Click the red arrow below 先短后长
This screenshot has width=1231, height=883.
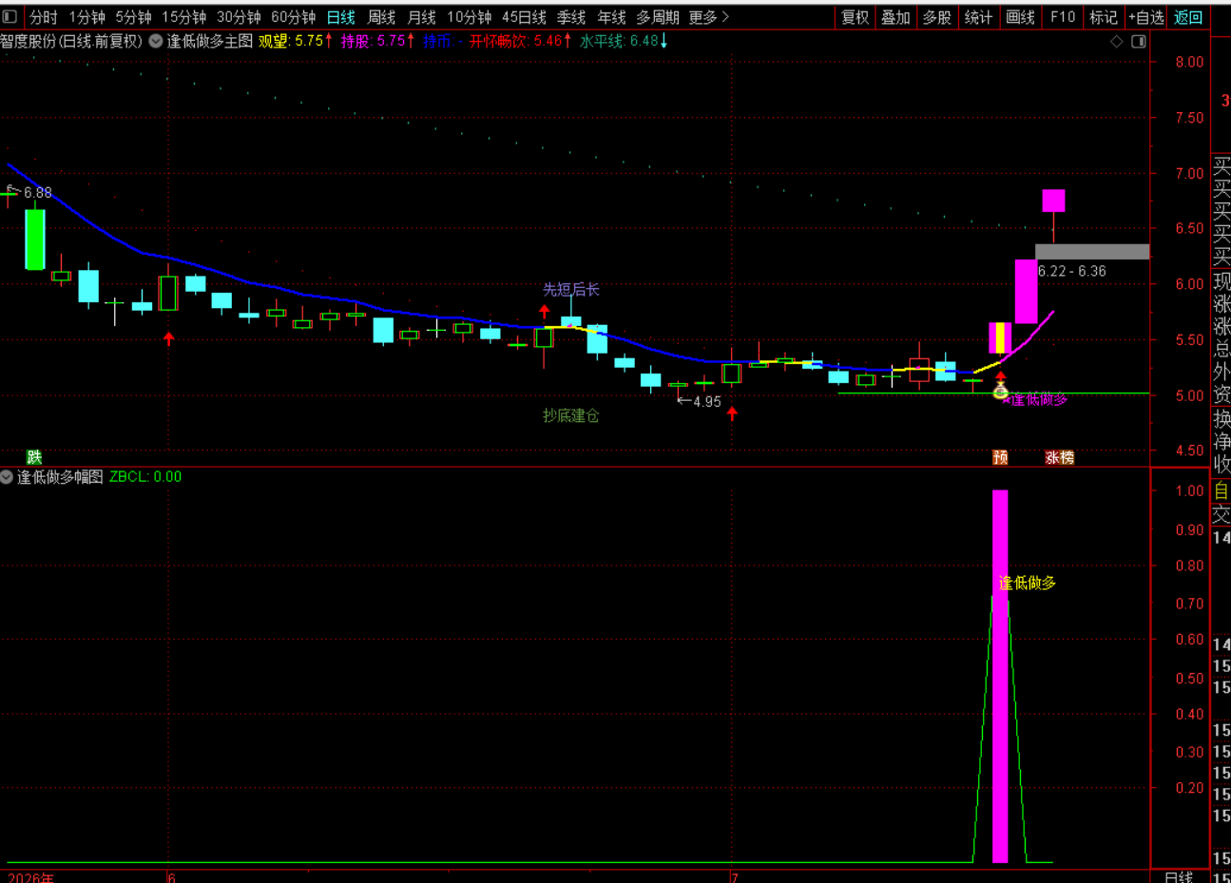coord(545,311)
